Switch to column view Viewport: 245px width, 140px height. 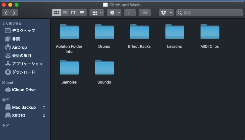(x=73, y=13)
